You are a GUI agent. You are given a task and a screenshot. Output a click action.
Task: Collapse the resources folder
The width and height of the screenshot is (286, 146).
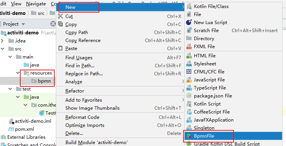coord(18,73)
